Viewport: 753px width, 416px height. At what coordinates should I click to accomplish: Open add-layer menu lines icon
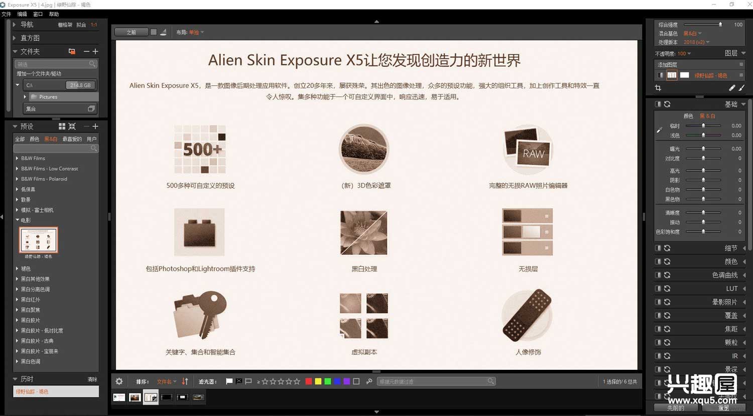tap(741, 64)
